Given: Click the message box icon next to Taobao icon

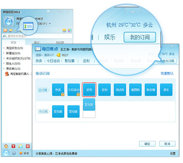Looking at the screenshot, I should [x=11, y=31].
